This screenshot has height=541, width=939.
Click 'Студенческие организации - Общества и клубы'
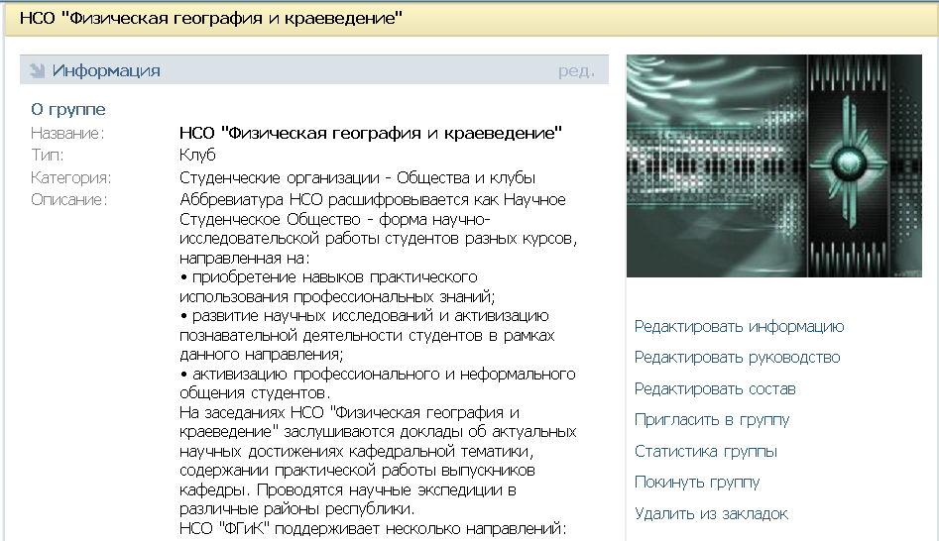pyautogui.click(x=358, y=177)
